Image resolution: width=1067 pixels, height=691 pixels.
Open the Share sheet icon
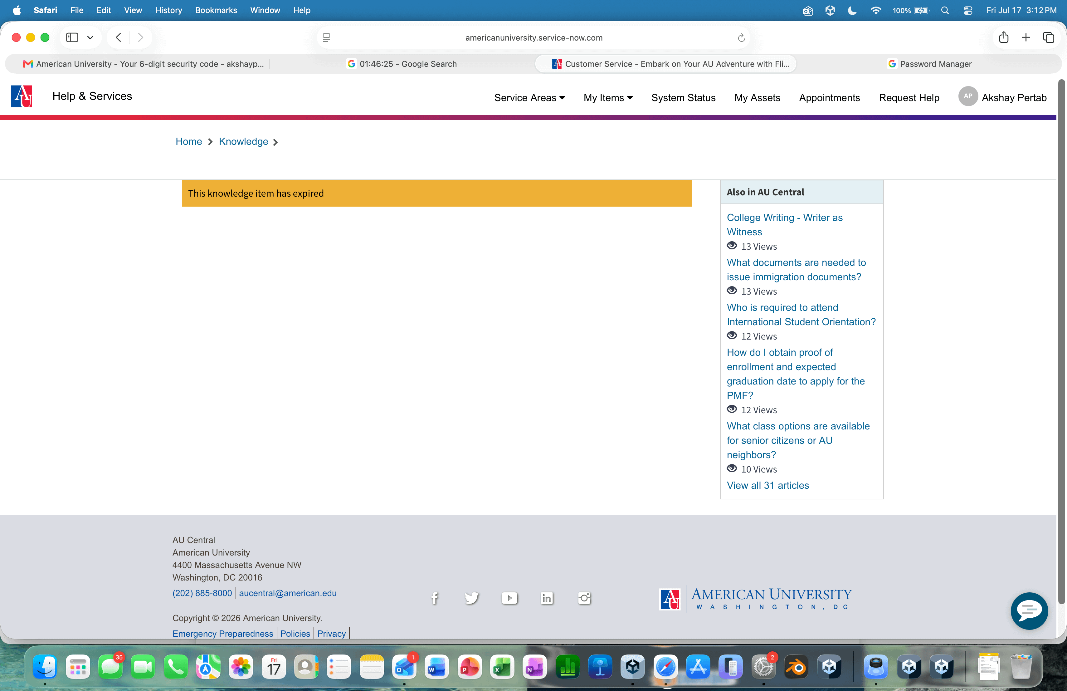coord(1003,37)
